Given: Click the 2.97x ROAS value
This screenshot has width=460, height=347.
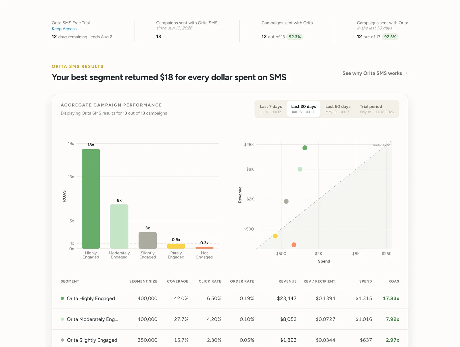Looking at the screenshot, I should pyautogui.click(x=392, y=340).
